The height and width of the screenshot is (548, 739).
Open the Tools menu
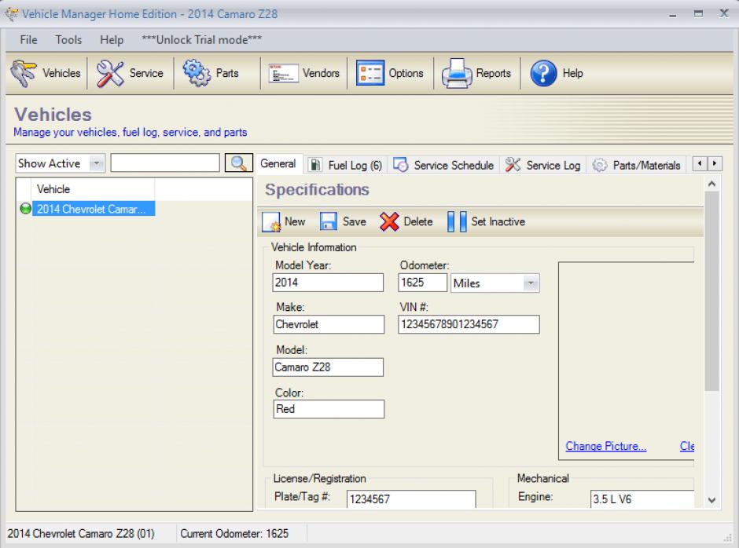click(x=68, y=40)
